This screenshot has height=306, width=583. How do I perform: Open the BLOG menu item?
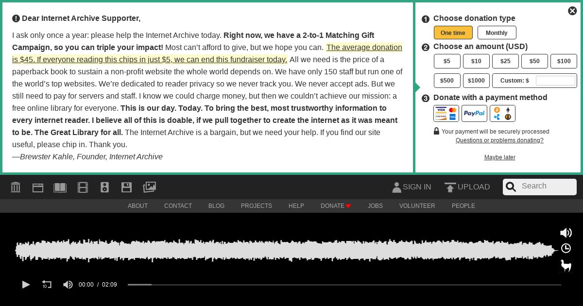click(216, 206)
